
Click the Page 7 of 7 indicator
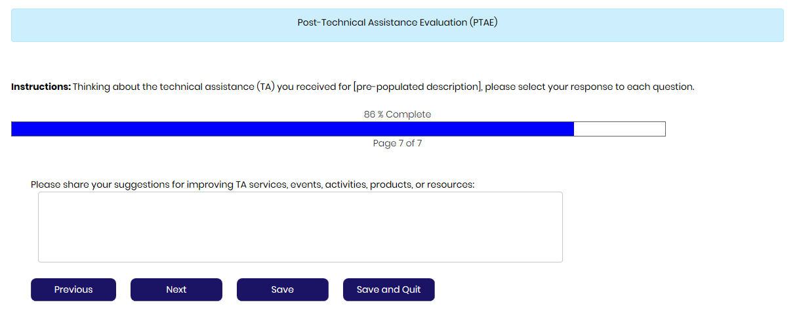398,143
